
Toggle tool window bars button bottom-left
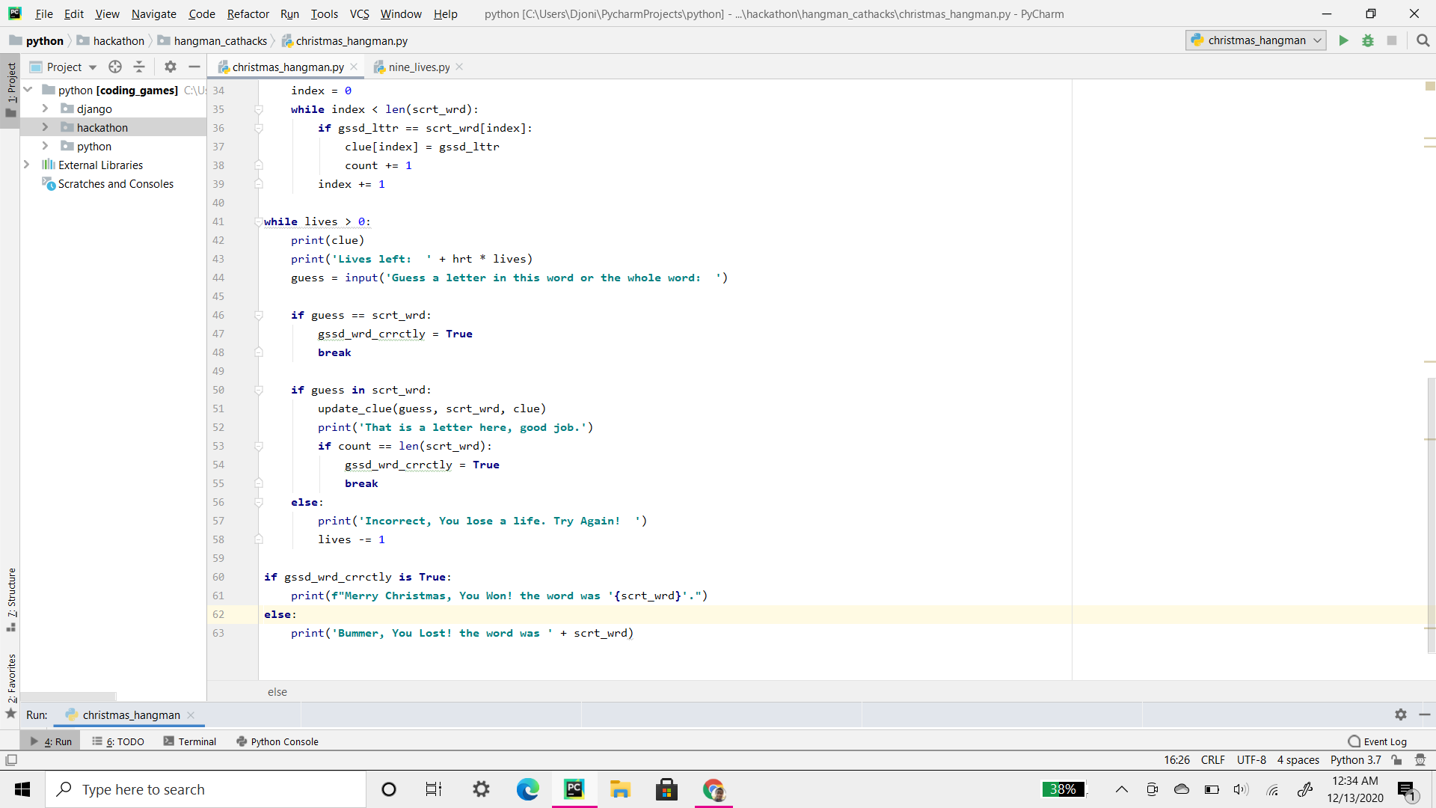coord(11,760)
